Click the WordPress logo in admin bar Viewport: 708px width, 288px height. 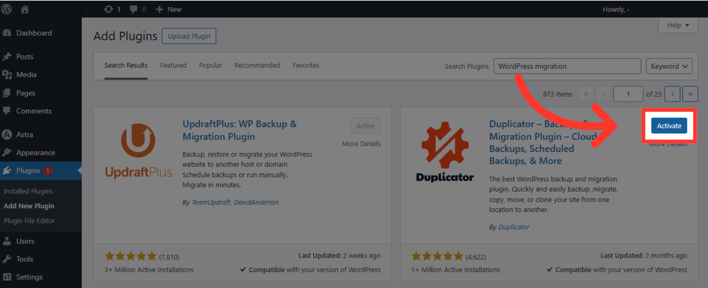click(6, 9)
